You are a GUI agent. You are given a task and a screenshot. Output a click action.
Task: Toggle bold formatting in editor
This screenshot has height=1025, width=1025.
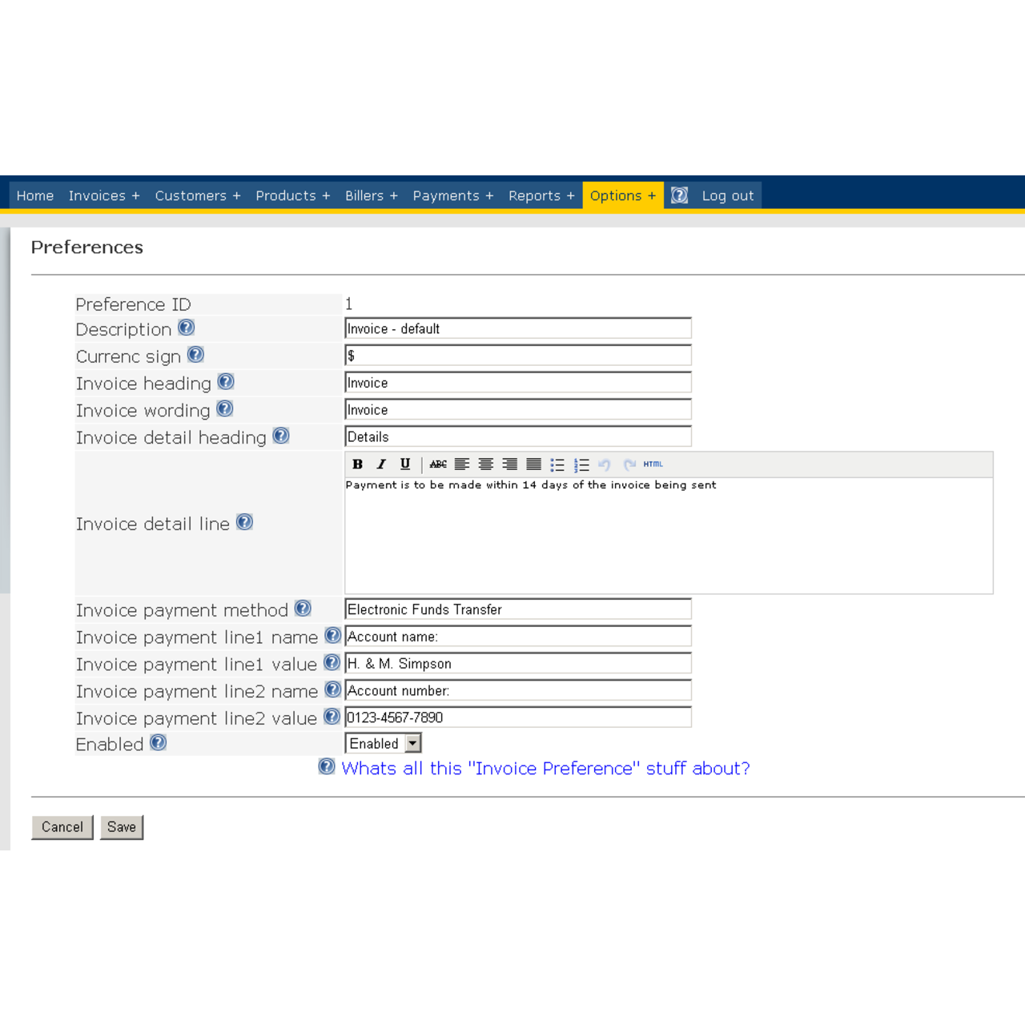click(x=358, y=464)
